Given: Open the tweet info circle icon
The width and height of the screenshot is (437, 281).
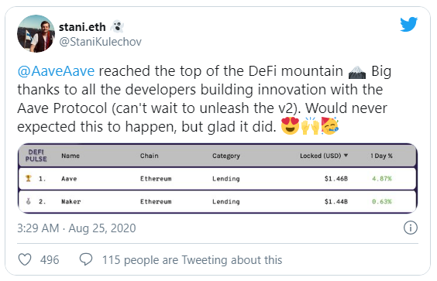Looking at the screenshot, I should pyautogui.click(x=411, y=228).
